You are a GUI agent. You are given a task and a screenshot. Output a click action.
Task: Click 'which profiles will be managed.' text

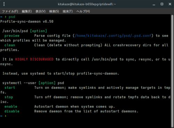(x=33, y=40)
